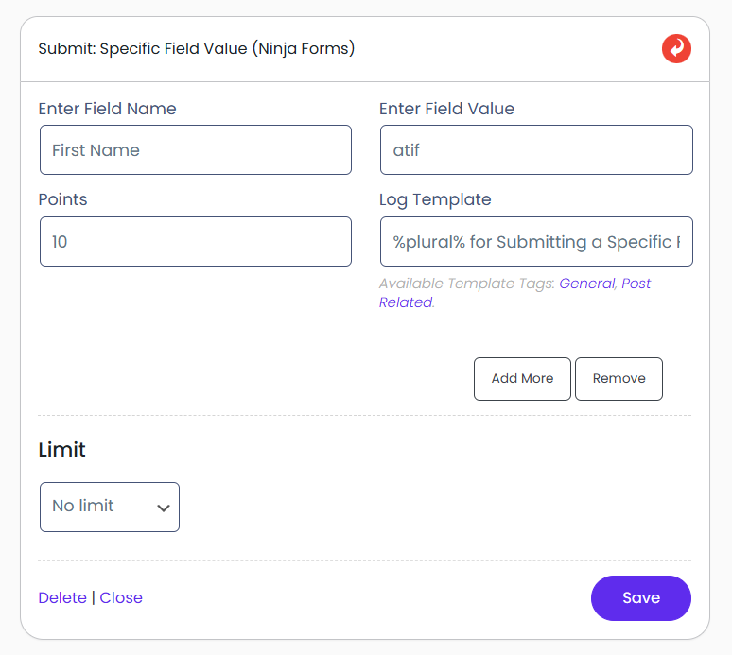732x655 pixels.
Task: Expand the No limit dropdown
Action: click(110, 507)
